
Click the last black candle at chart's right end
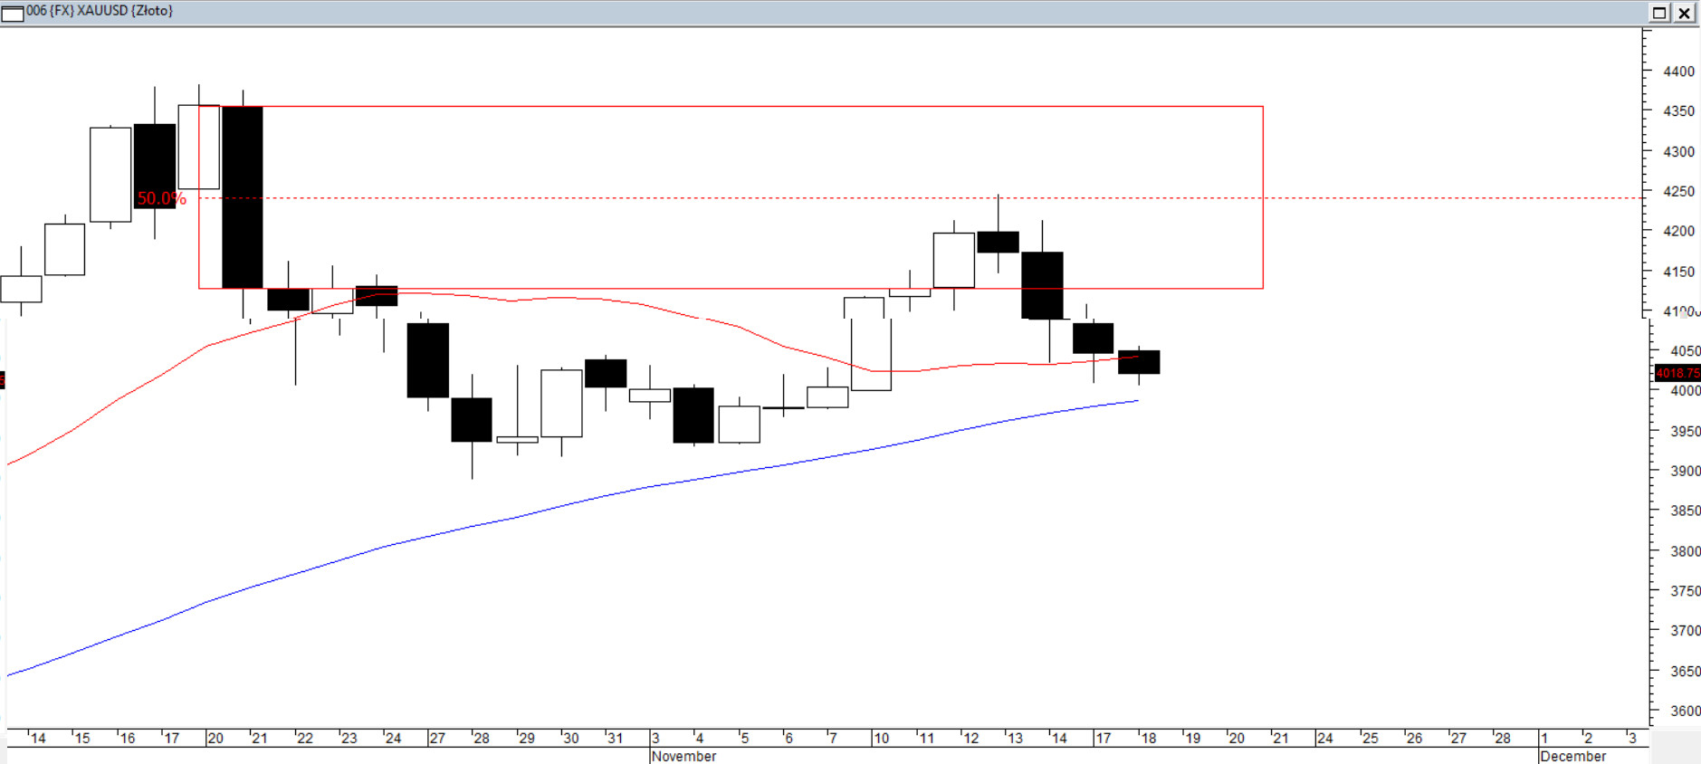[x=1139, y=362]
